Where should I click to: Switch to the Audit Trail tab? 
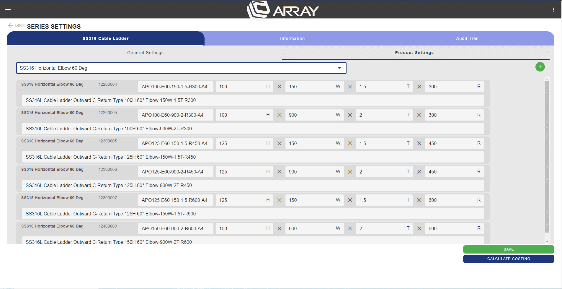tap(467, 38)
